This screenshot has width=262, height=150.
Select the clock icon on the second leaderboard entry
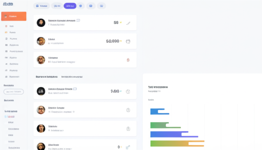[128, 110]
